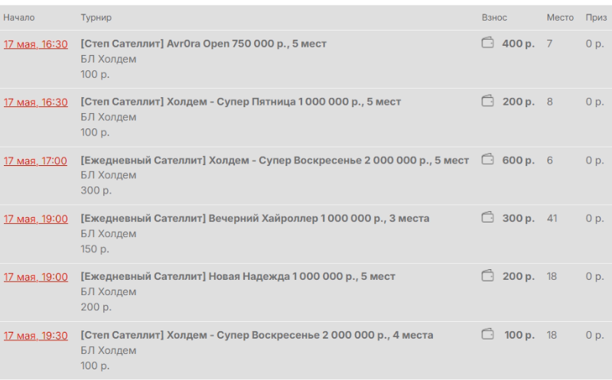
Task: Click wallet icon beside 600 р. buy-in
Action: pos(487,159)
